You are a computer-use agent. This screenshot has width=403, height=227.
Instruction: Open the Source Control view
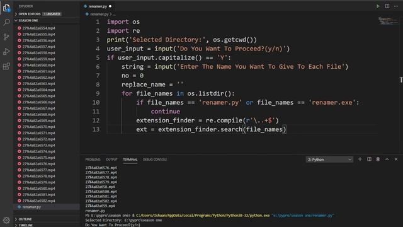click(6, 37)
